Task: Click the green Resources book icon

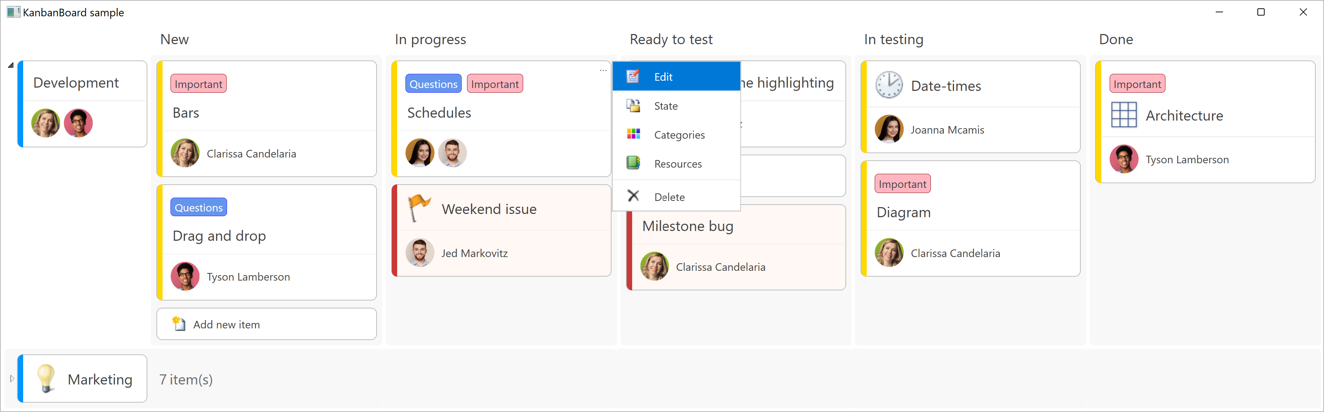Action: [633, 163]
